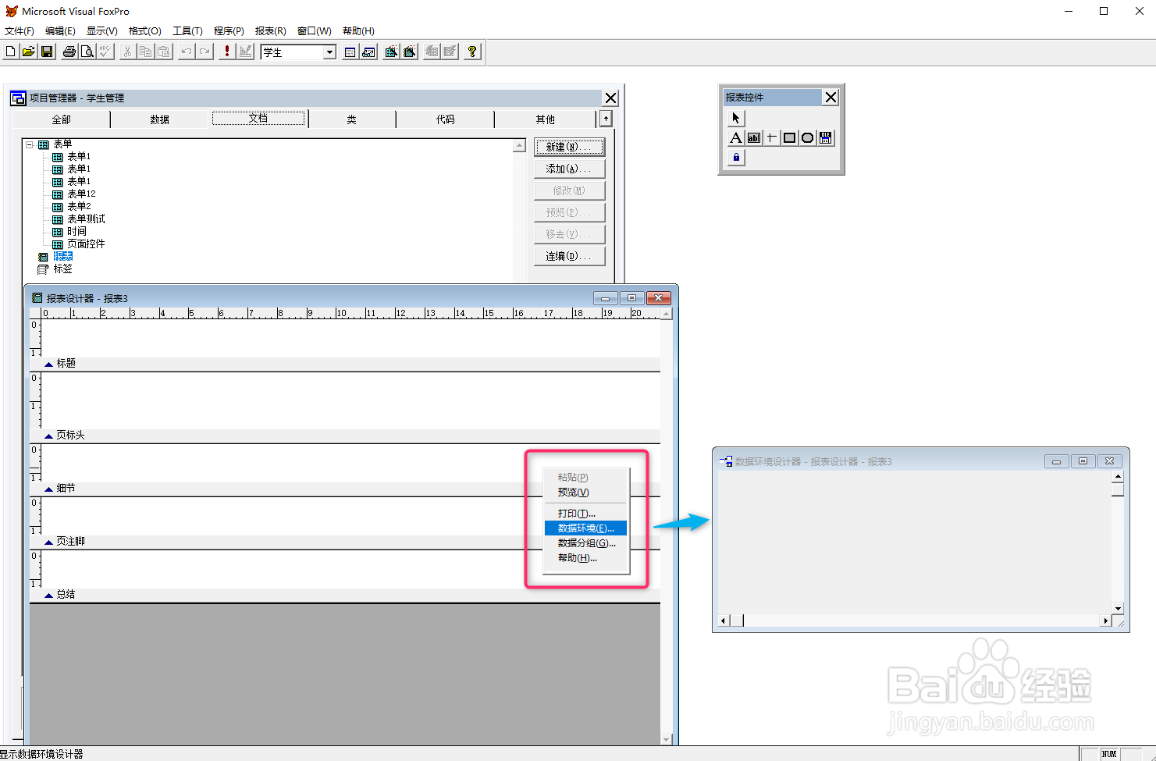Image resolution: width=1156 pixels, height=761 pixels.
Task: Click the Print Preview magnifier icon
Action: tap(87, 52)
